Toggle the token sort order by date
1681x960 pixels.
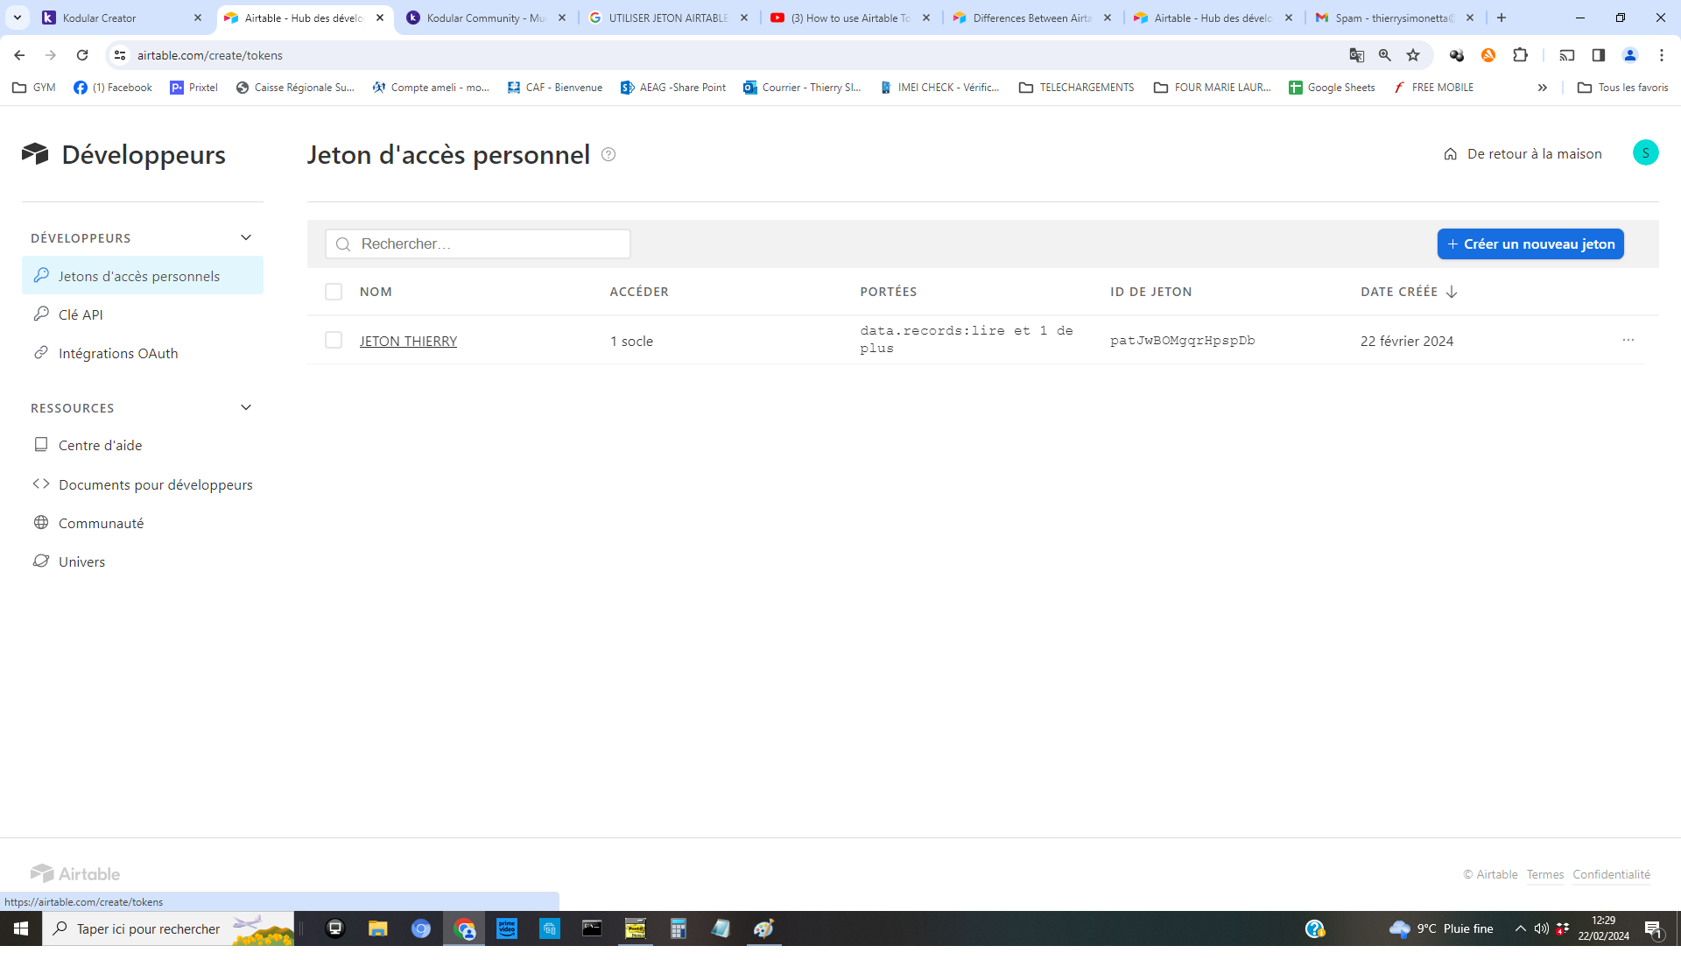(1452, 291)
